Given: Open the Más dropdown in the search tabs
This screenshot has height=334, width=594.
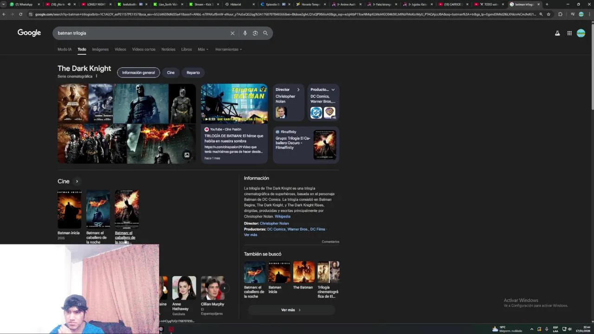Looking at the screenshot, I should click(x=203, y=49).
